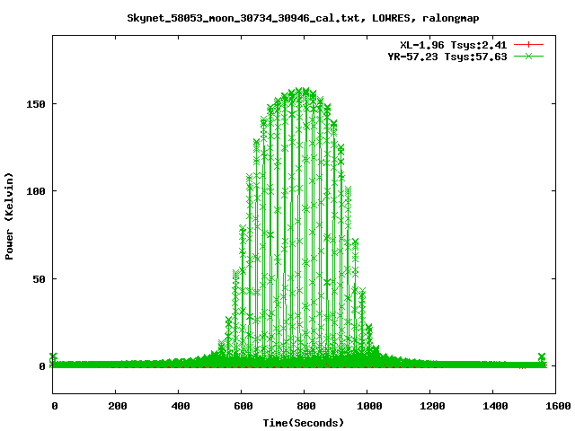Click the y-axis label Power (Kelvin)

pyautogui.click(x=9, y=216)
